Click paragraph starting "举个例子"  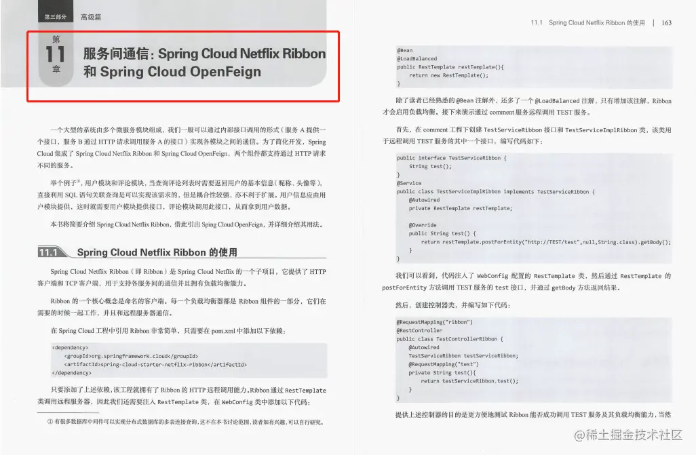tap(182, 195)
